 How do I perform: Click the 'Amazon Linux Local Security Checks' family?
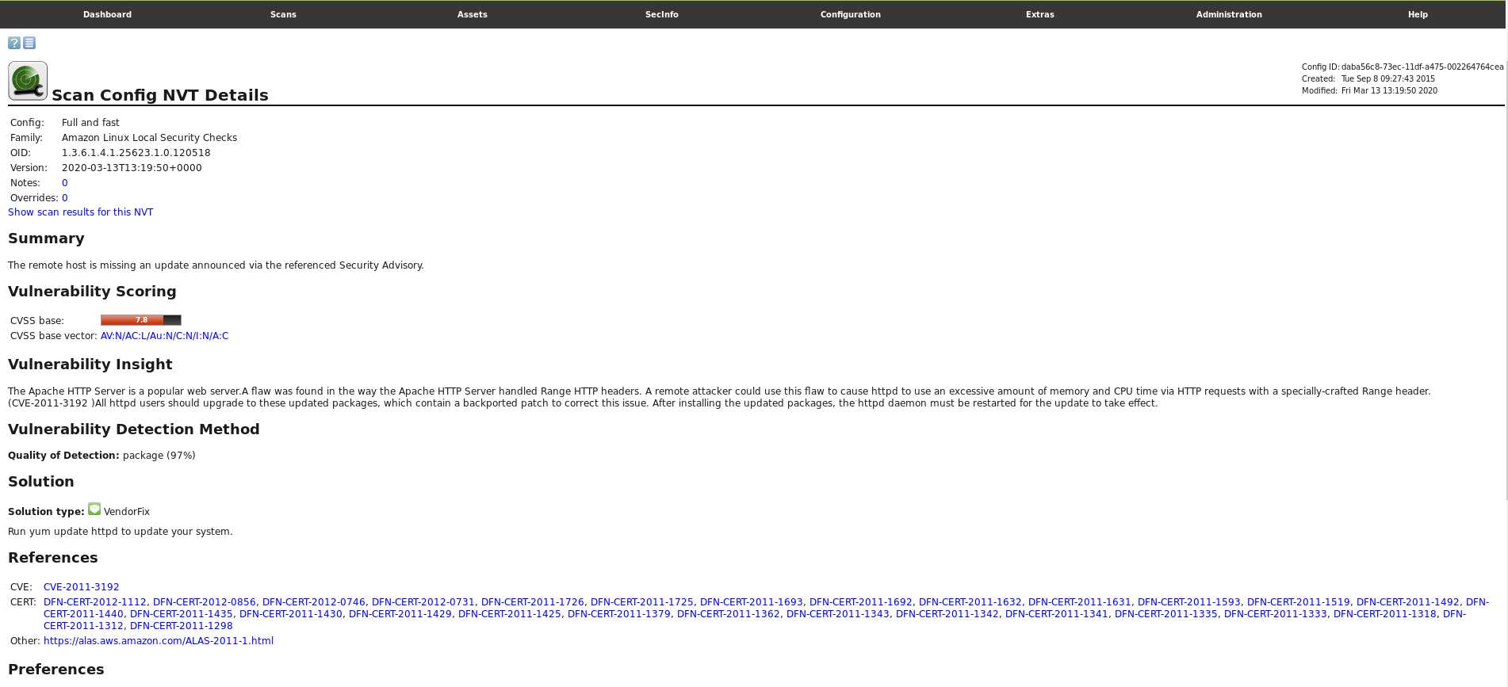pyautogui.click(x=149, y=138)
